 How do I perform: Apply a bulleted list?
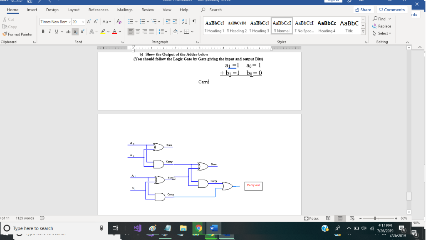coord(131,21)
